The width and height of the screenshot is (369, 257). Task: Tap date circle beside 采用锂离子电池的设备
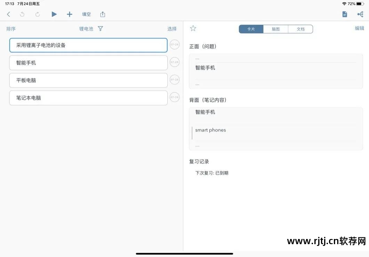point(175,45)
